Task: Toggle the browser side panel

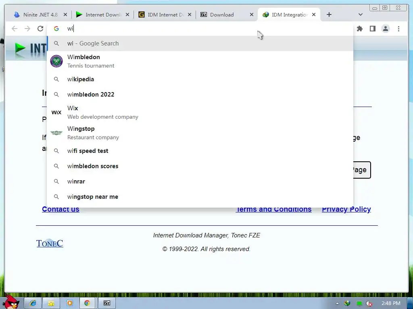Action: 372,29
